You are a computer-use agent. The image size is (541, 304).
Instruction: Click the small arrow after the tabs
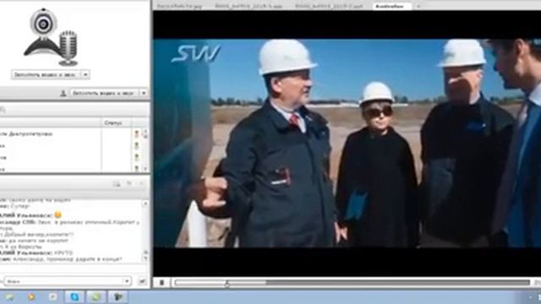[x=418, y=6]
